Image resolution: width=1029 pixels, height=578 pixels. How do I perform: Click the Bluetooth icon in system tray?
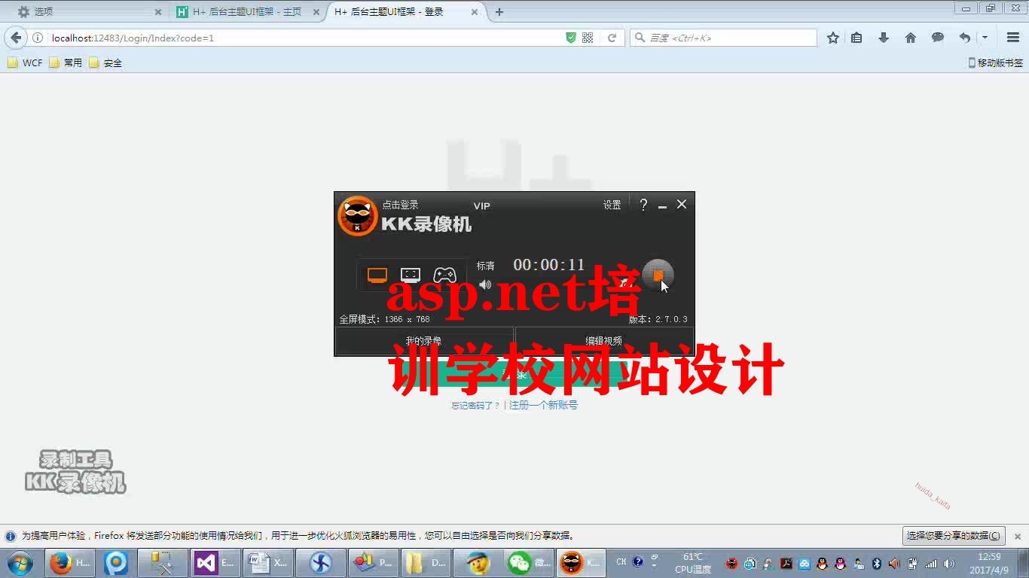[x=876, y=563]
